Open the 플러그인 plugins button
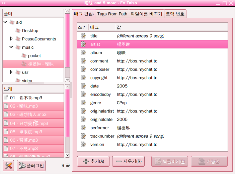The height and width of the screenshot is (174, 235). [31, 165]
